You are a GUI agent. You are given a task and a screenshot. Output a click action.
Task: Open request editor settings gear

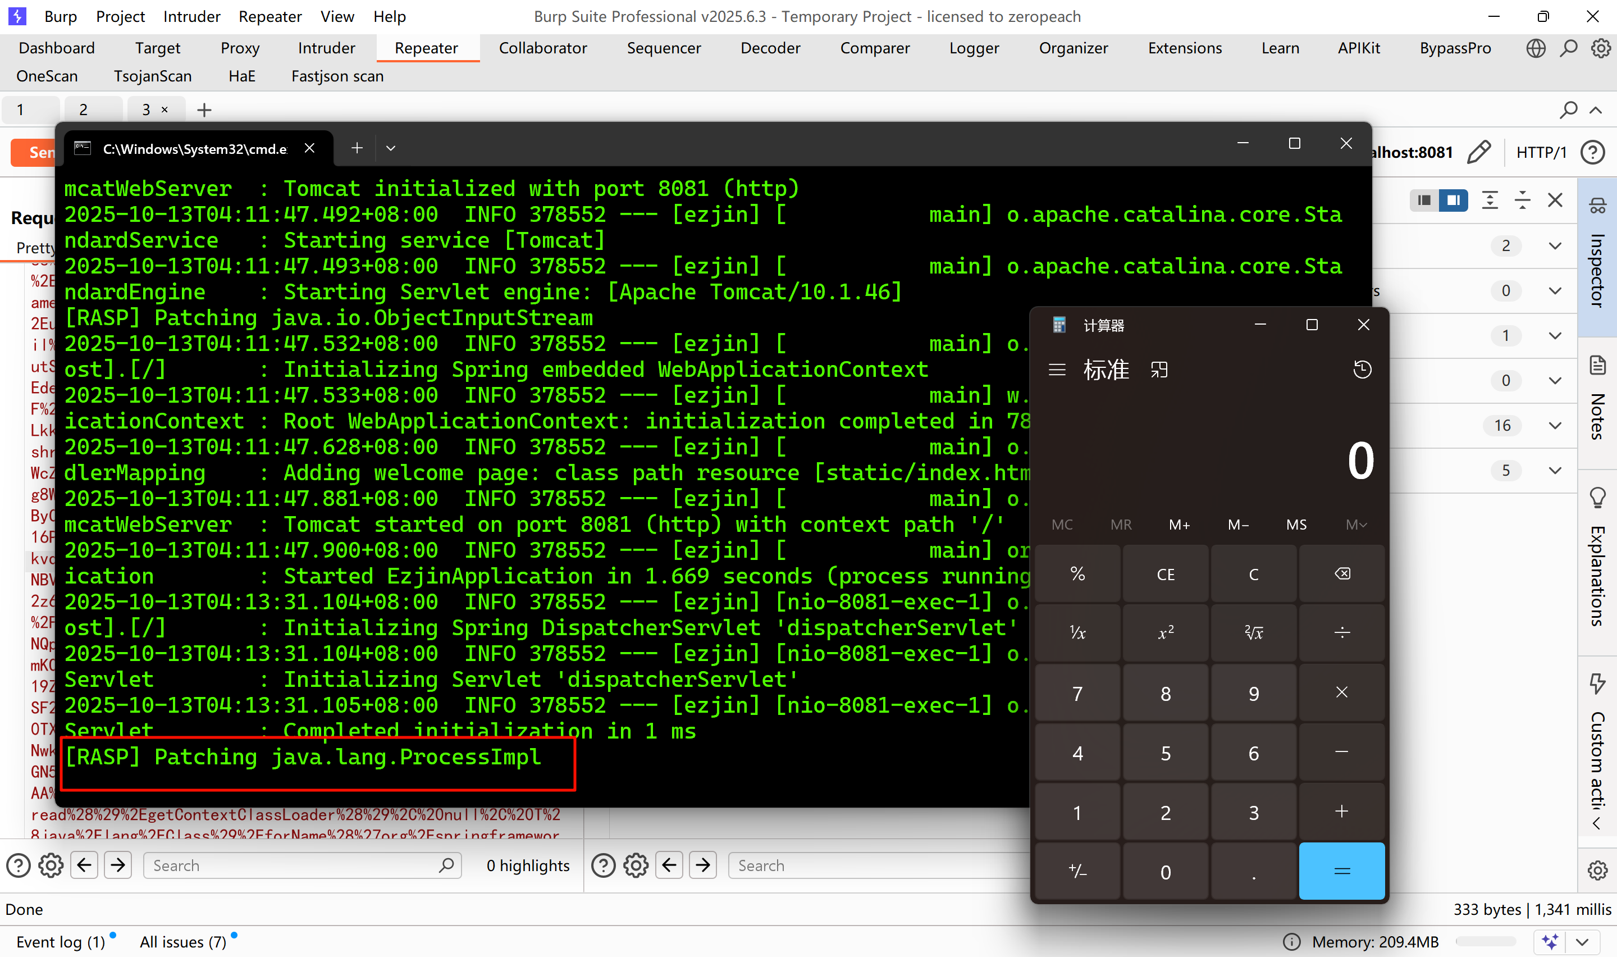point(51,865)
